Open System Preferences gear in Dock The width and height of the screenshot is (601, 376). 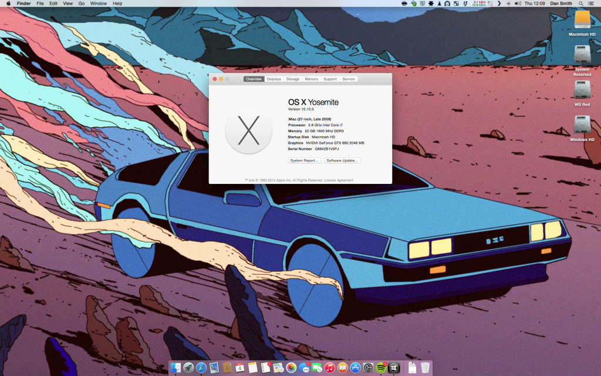pyautogui.click(x=369, y=368)
